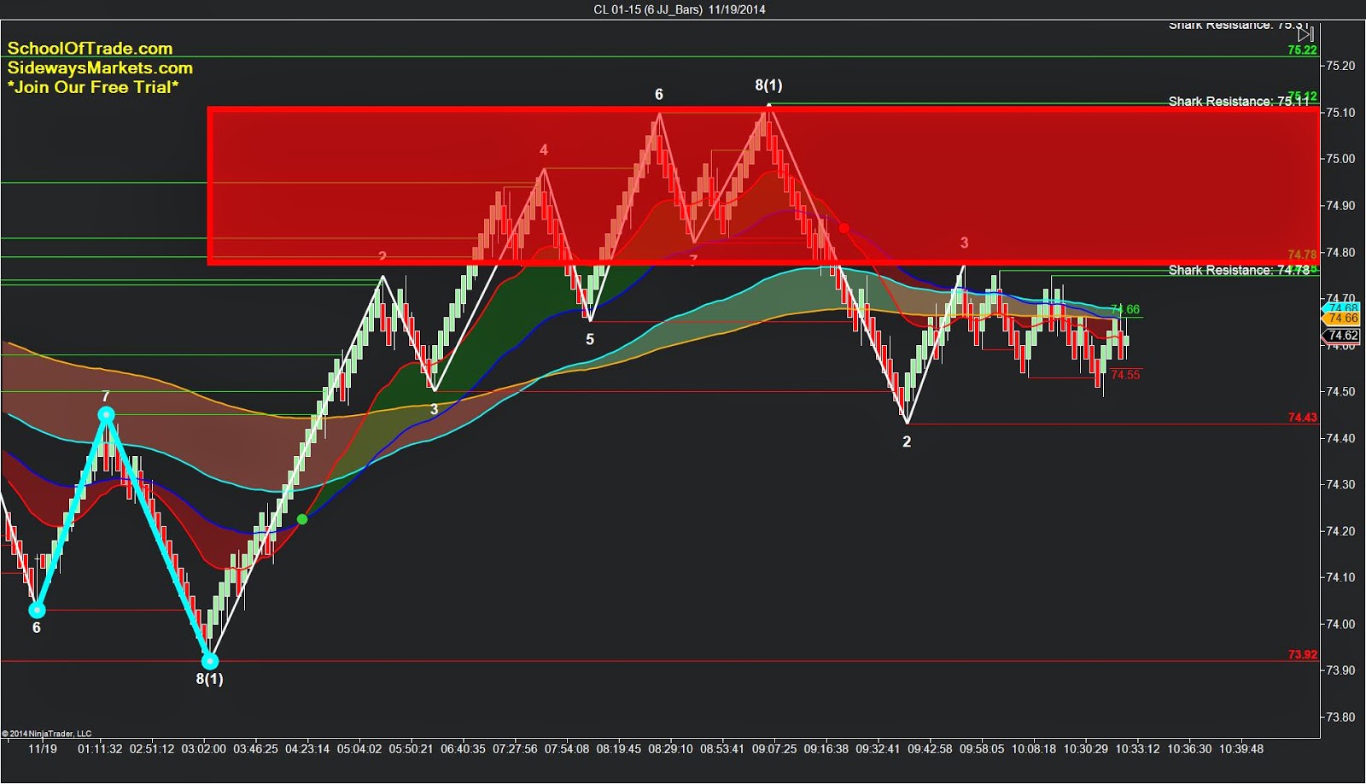Click the 09:58:05 time axis label
Screen dimensions: 1366x784
(982, 749)
